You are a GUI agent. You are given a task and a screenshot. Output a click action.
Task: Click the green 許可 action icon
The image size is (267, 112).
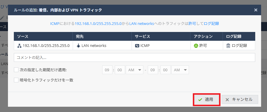(196, 46)
